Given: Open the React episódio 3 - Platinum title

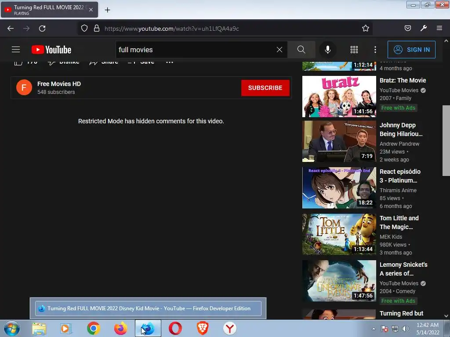Looking at the screenshot, I should point(400,176).
